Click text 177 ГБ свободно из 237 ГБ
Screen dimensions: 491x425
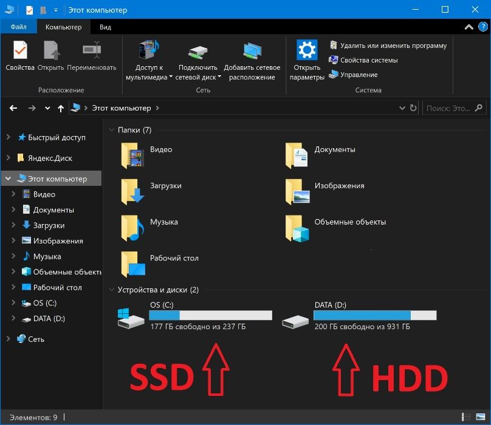tap(198, 327)
